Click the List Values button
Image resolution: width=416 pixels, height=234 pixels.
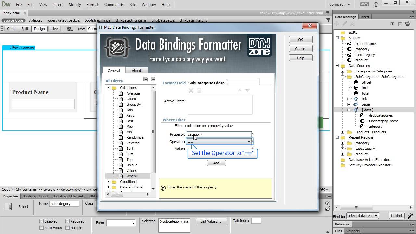[211, 221]
